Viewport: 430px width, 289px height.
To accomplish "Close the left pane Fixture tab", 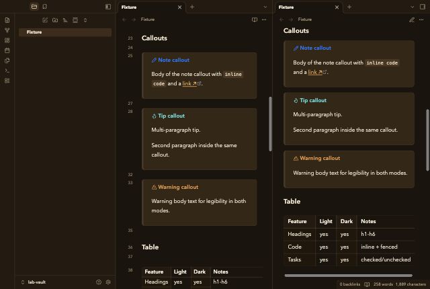I will [179, 7].
